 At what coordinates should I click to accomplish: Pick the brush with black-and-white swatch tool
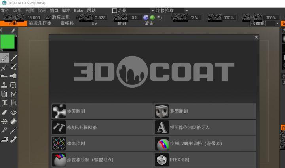pos(13,67)
